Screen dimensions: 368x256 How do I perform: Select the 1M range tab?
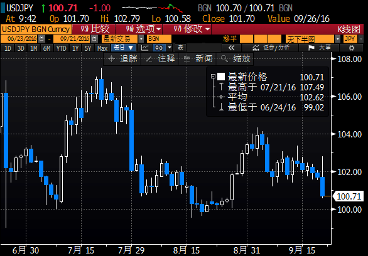pos(33,48)
